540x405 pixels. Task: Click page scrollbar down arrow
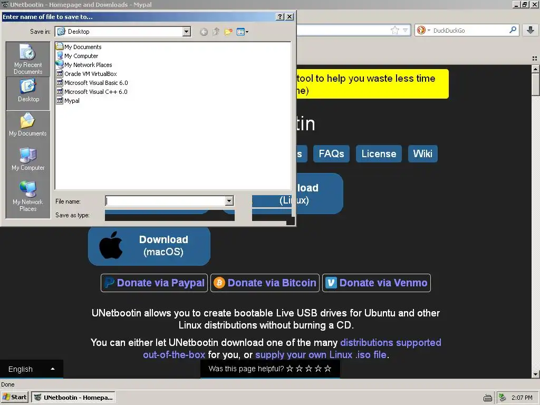(x=536, y=374)
